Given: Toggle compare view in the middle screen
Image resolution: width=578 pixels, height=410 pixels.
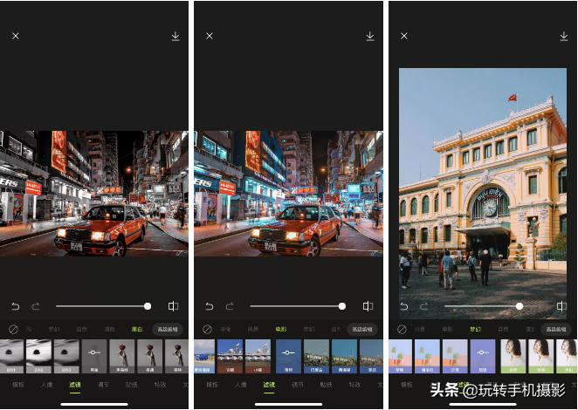Looking at the screenshot, I should pyautogui.click(x=368, y=306).
